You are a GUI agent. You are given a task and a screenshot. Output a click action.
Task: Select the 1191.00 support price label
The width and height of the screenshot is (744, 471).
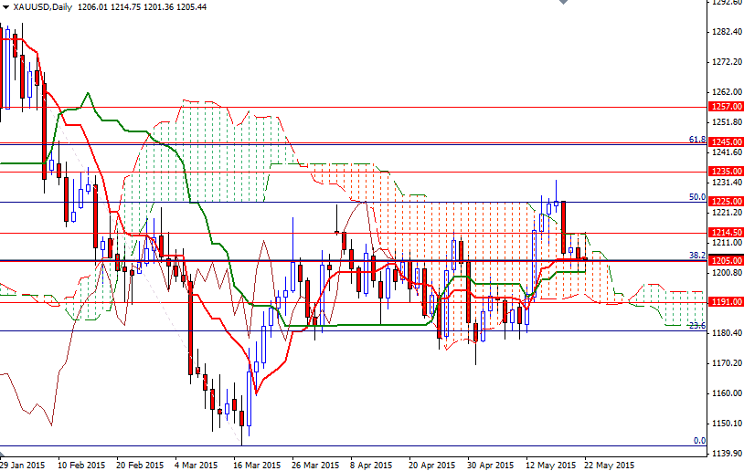pos(727,301)
